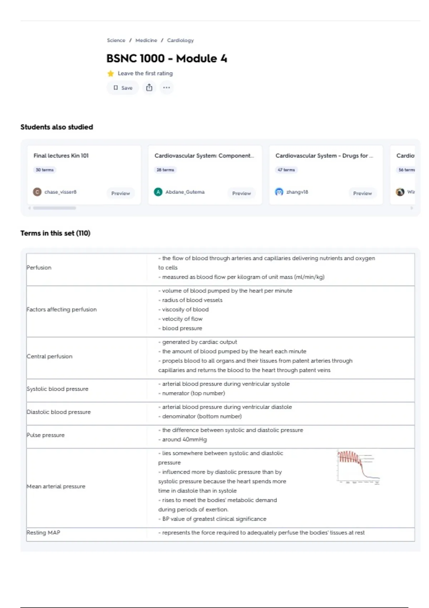Enlarge the Mean arterial pressure graph image
Screen dimensions: 429x608
(358, 467)
